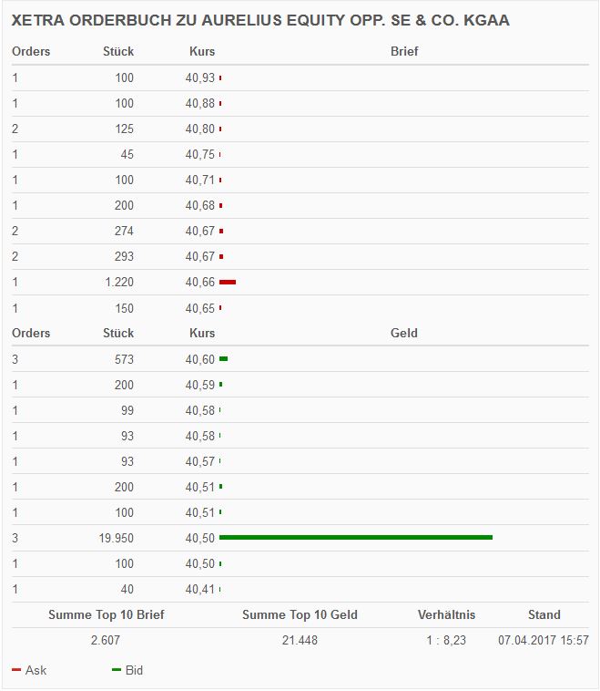Select the 1.220 ask quantity cell
The image size is (600, 691).
click(118, 283)
